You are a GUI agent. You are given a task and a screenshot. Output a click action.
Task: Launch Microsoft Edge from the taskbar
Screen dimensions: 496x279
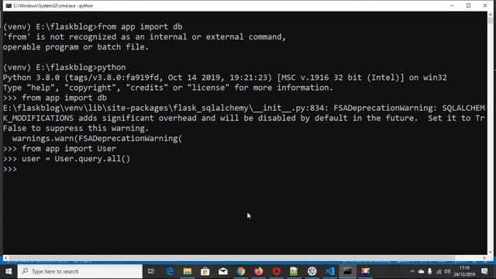tap(170, 271)
